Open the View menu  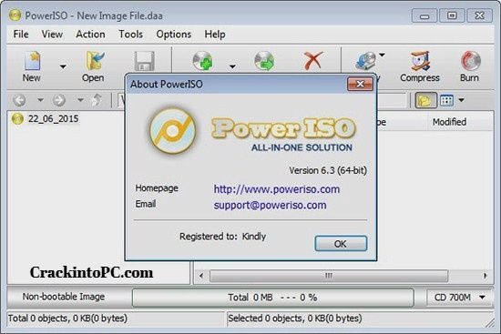[52, 35]
